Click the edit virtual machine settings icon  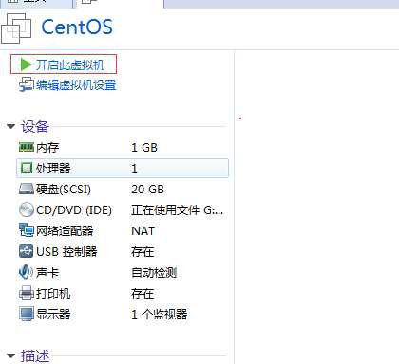coord(27,84)
